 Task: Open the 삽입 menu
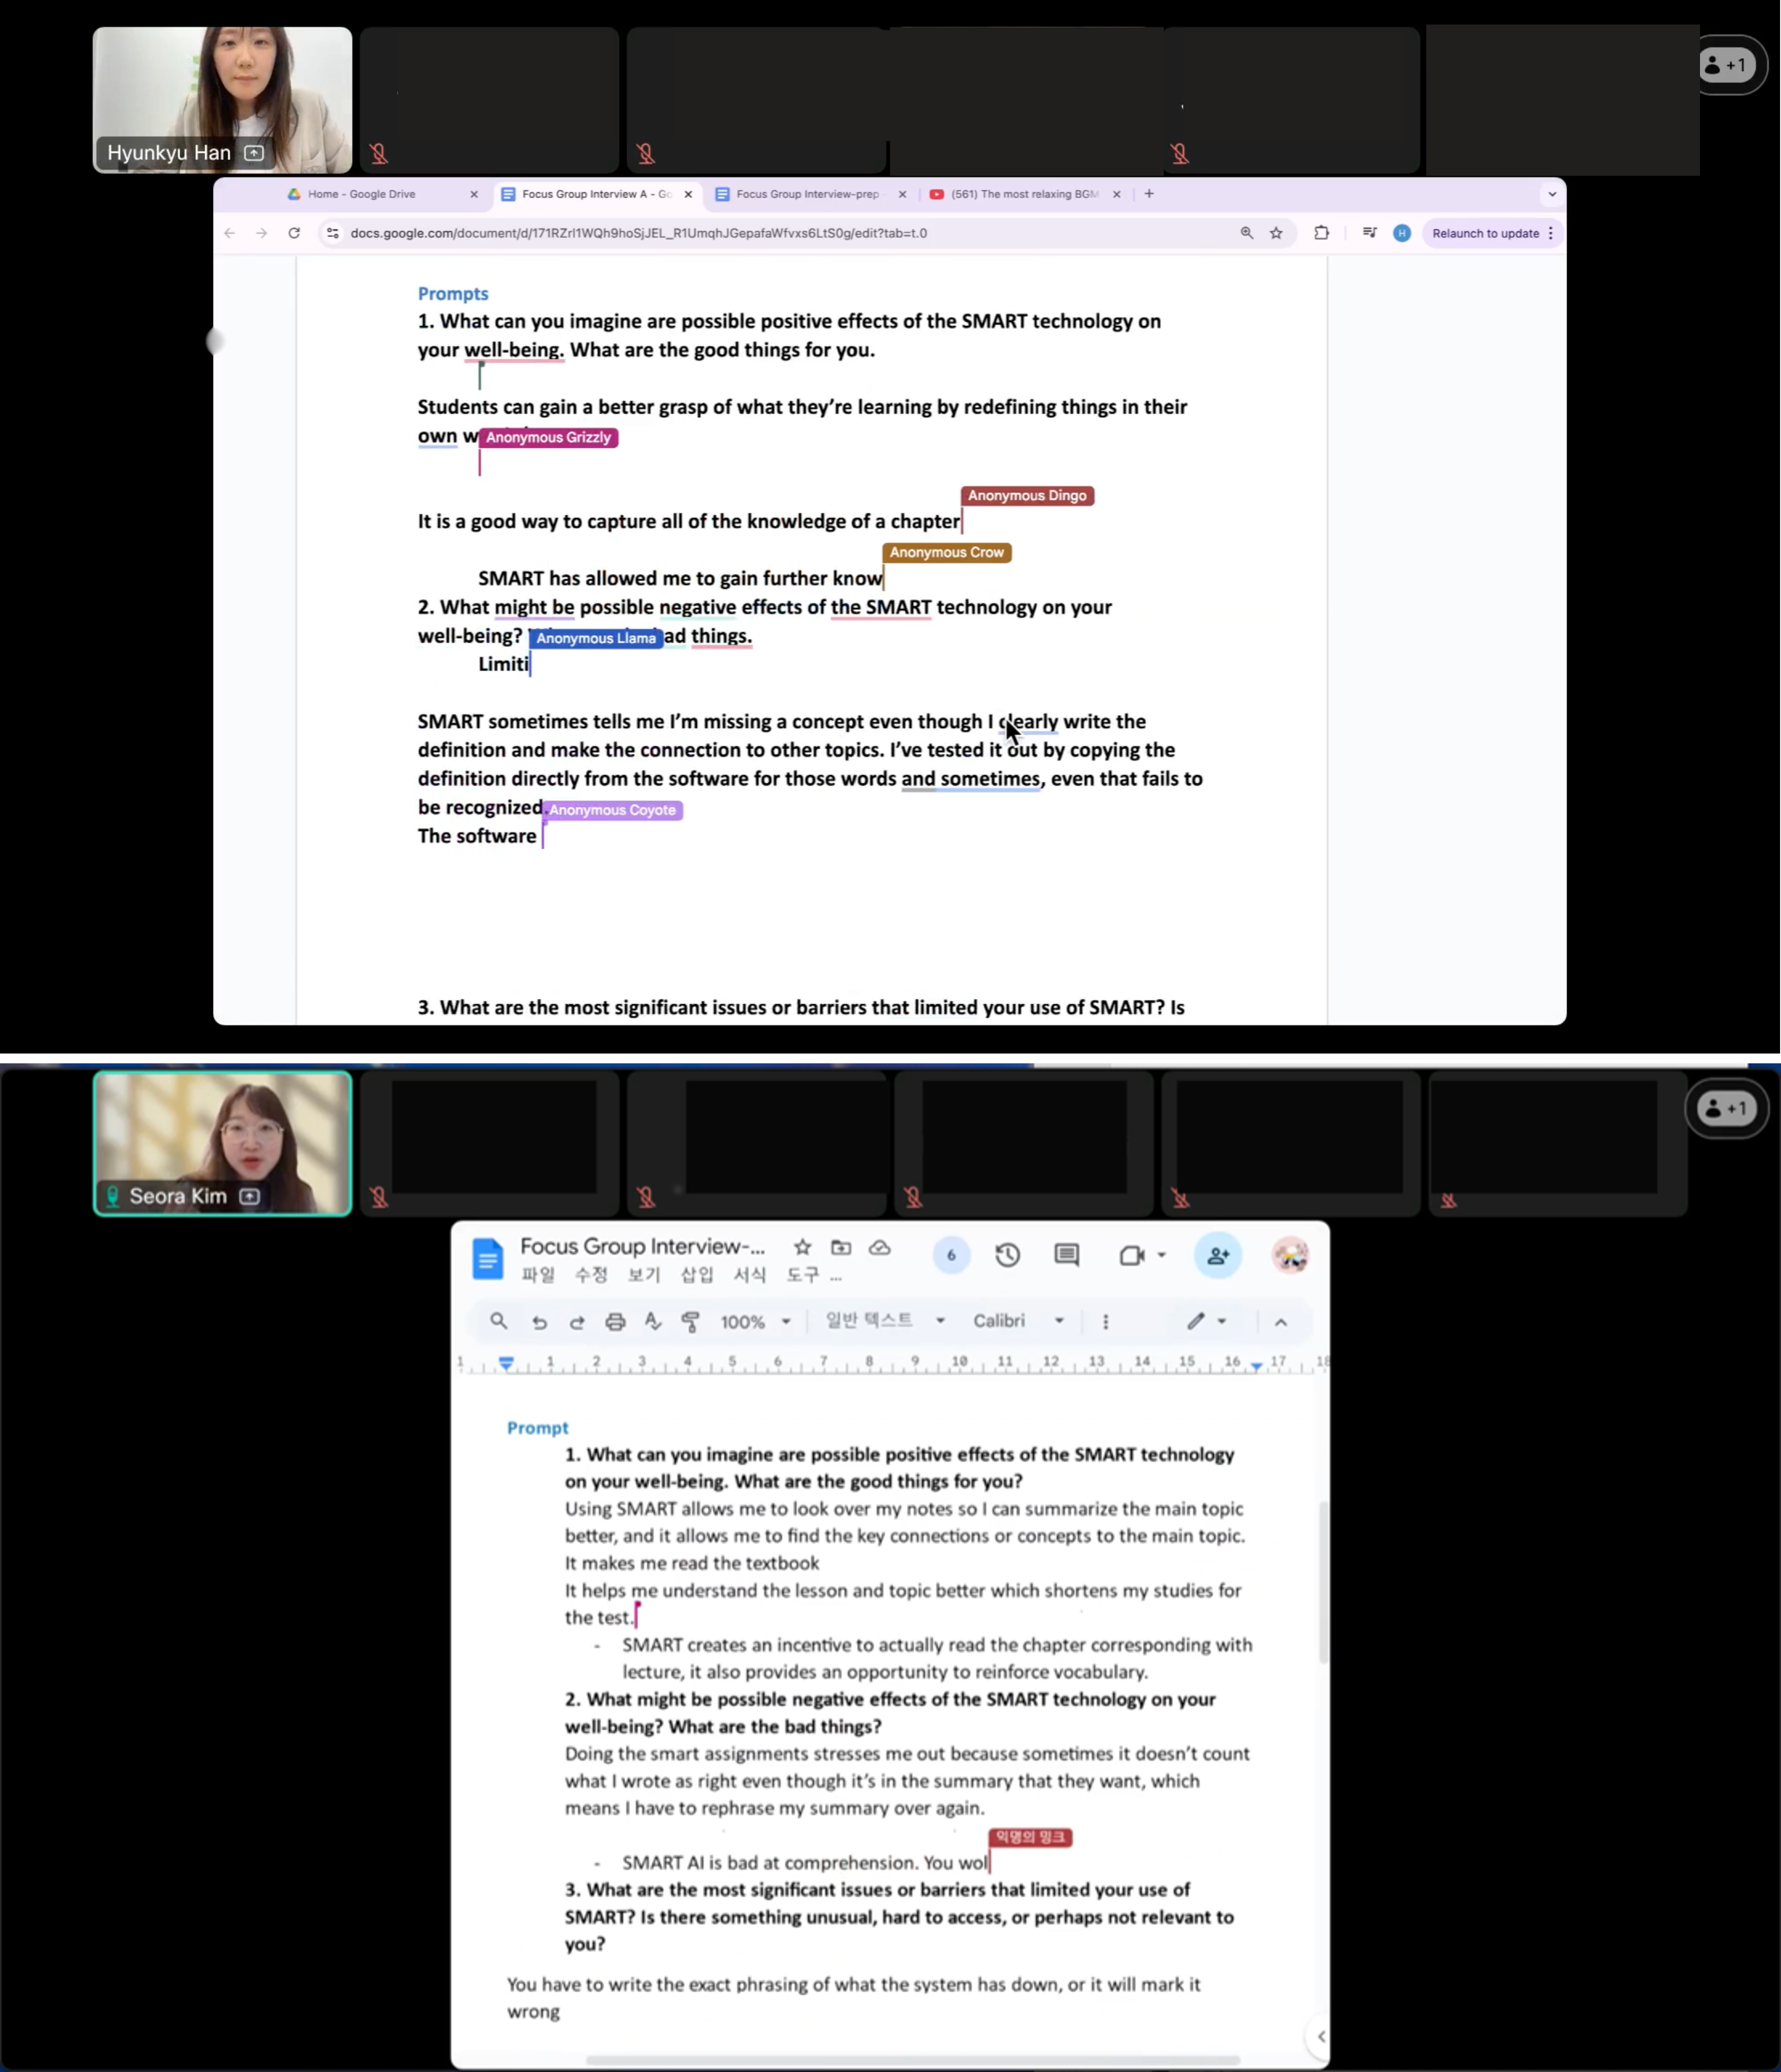tap(697, 1275)
